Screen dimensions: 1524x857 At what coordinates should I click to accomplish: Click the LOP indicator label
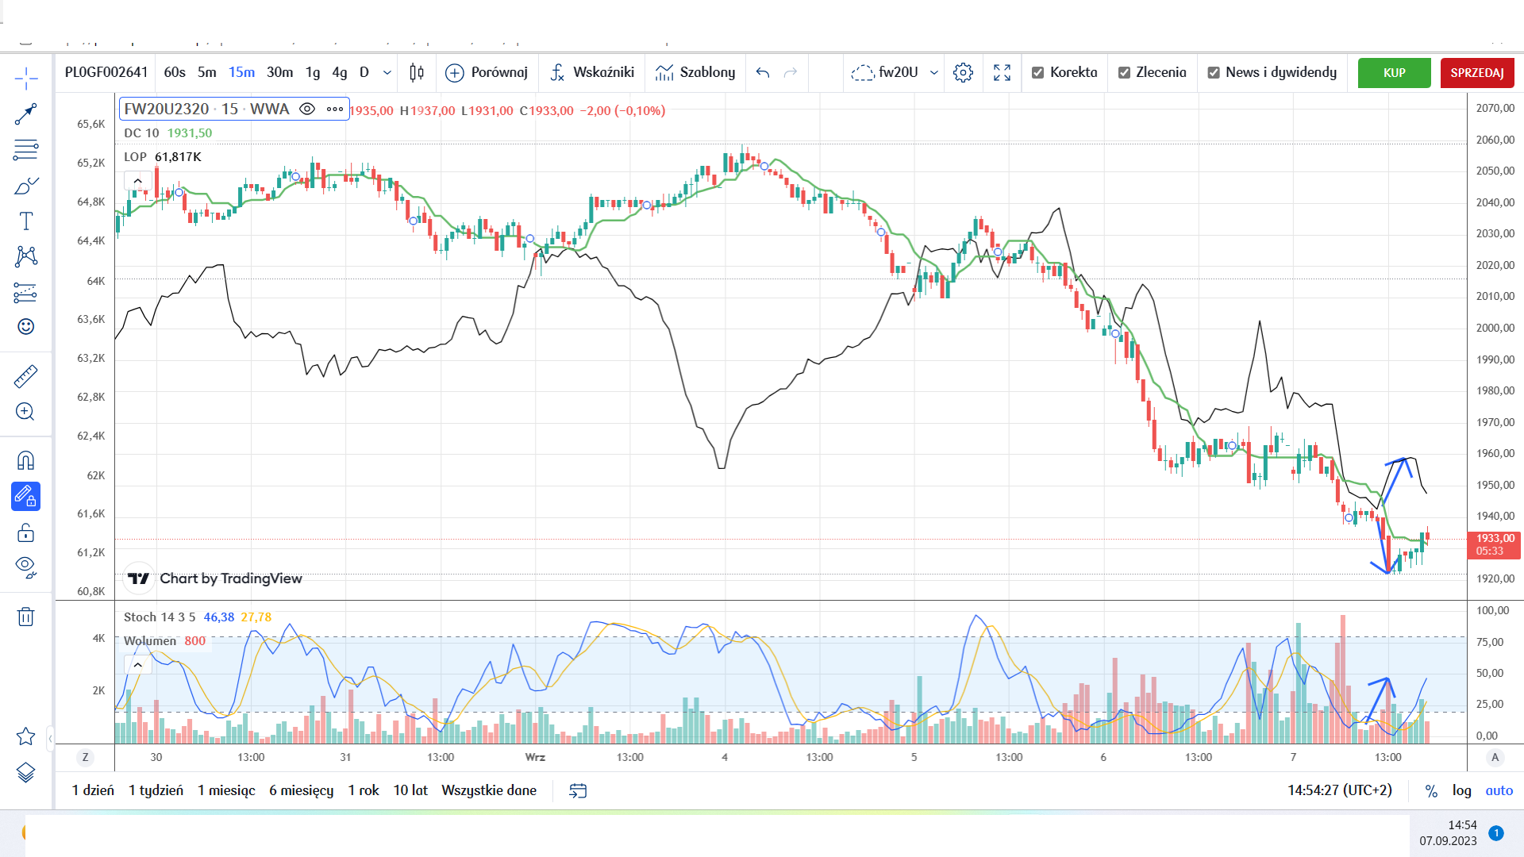[x=135, y=157]
